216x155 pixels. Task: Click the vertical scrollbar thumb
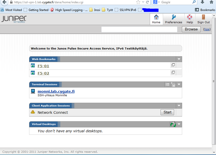tap(214, 81)
